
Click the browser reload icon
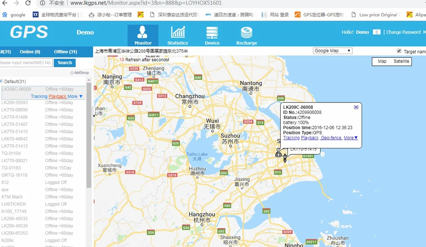28,3
